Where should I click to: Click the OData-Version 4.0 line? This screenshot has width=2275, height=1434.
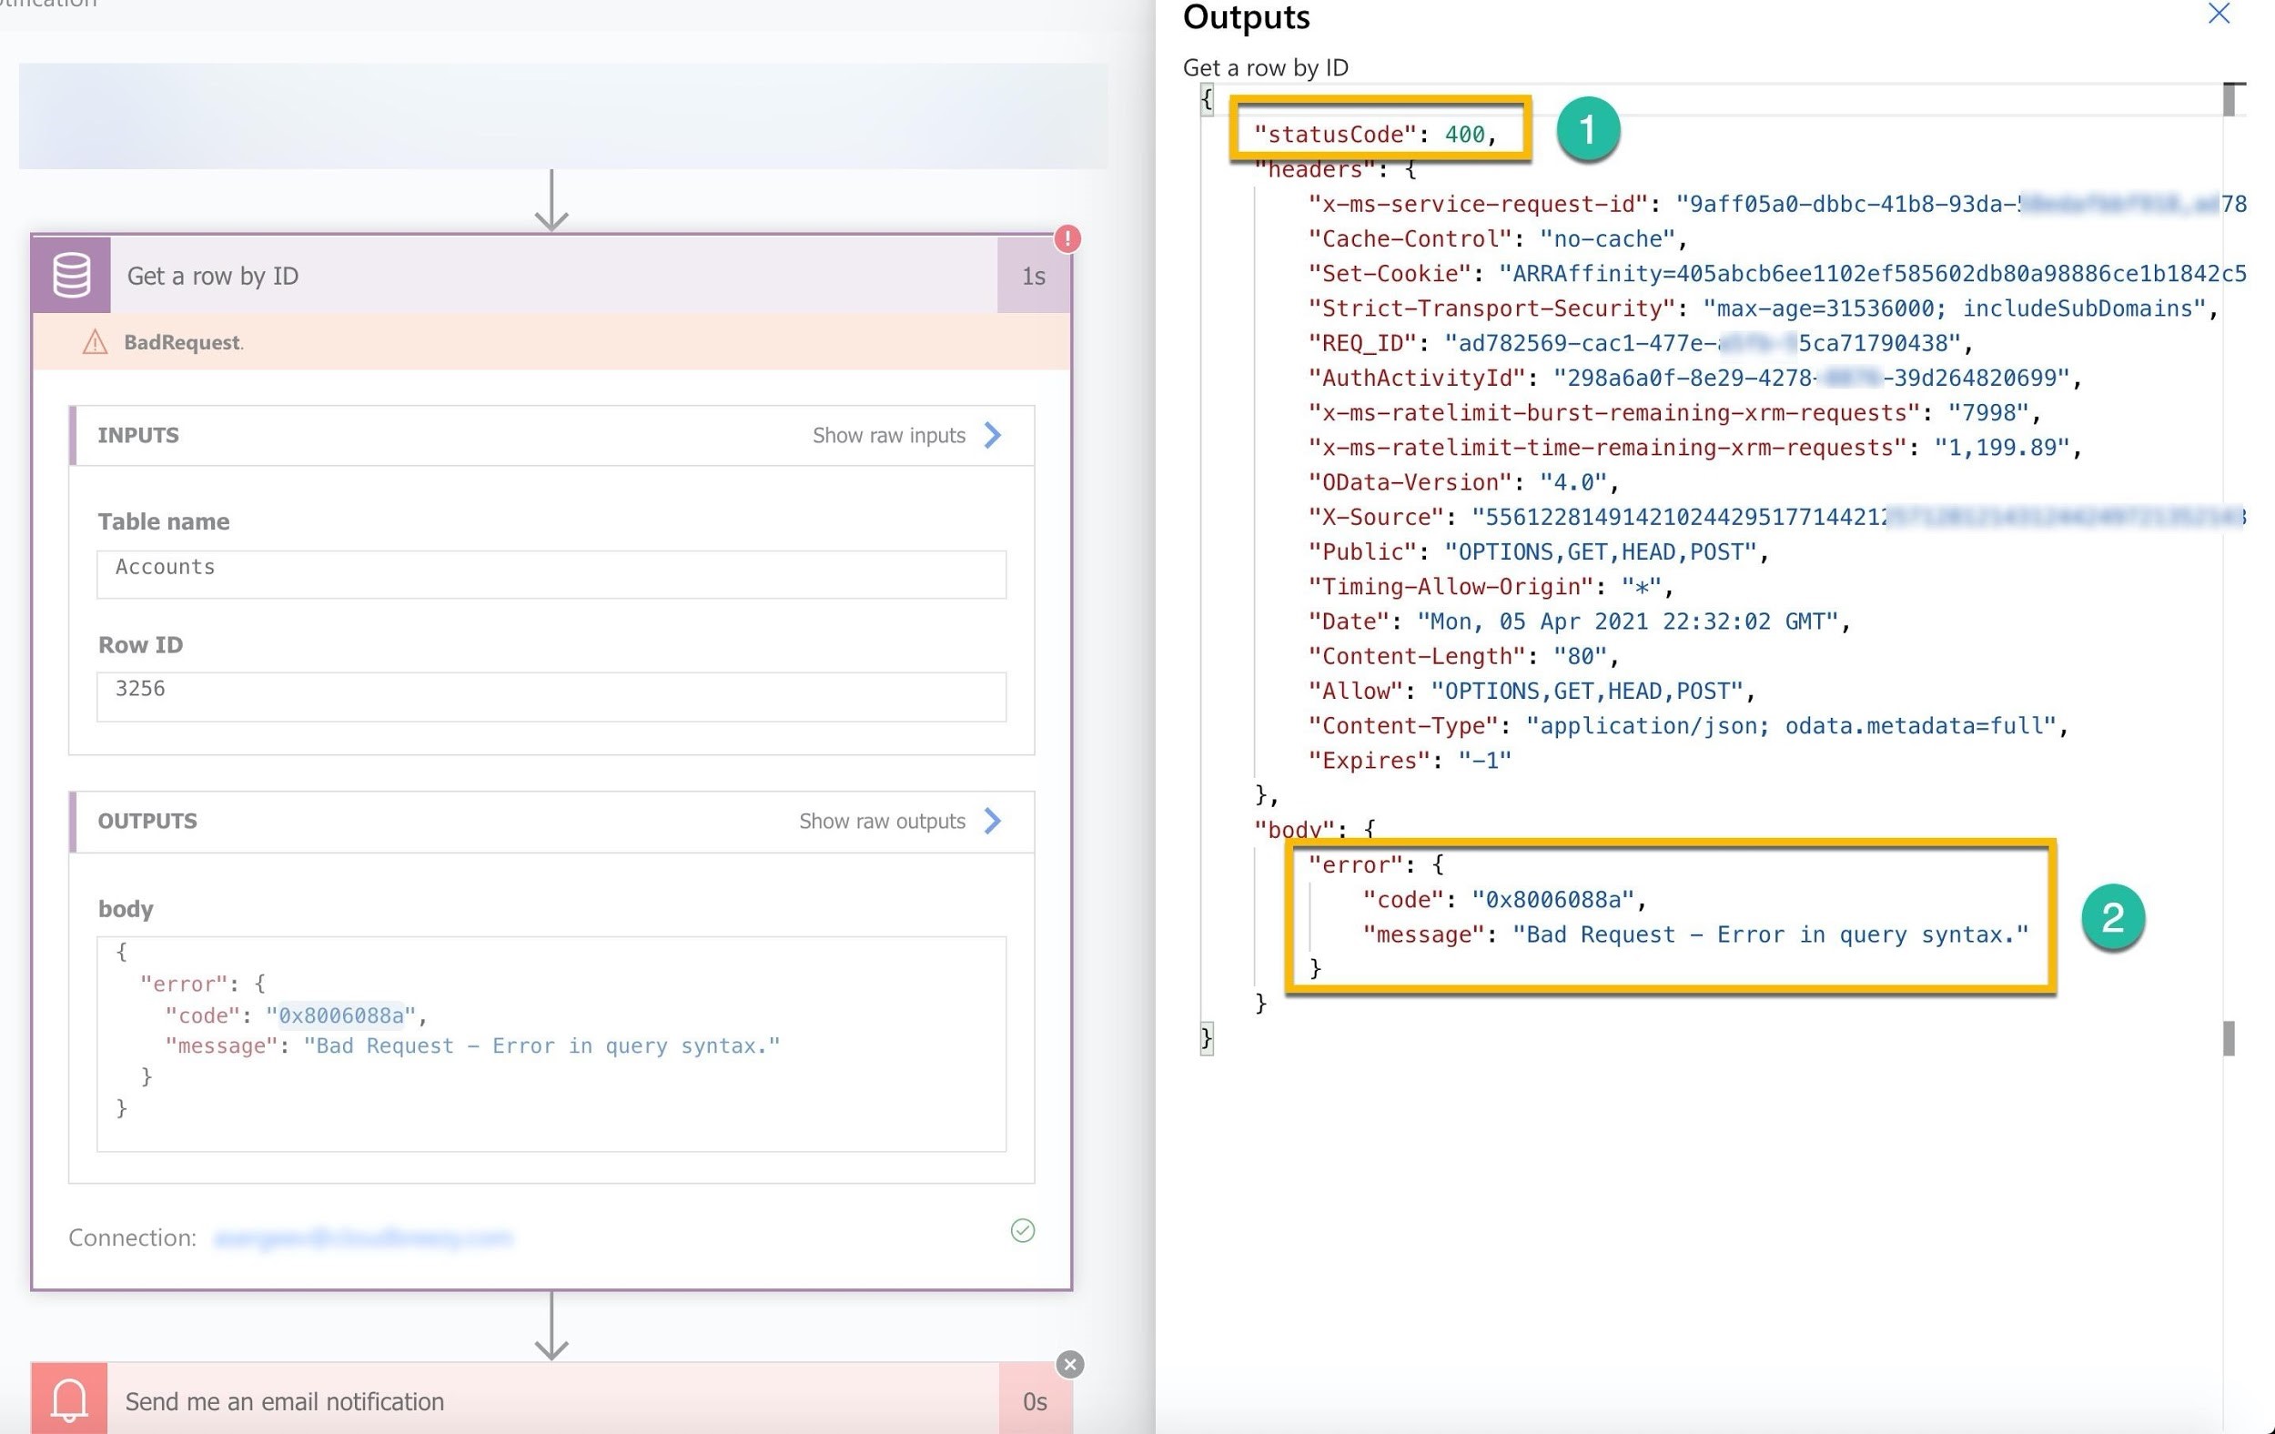(1463, 483)
